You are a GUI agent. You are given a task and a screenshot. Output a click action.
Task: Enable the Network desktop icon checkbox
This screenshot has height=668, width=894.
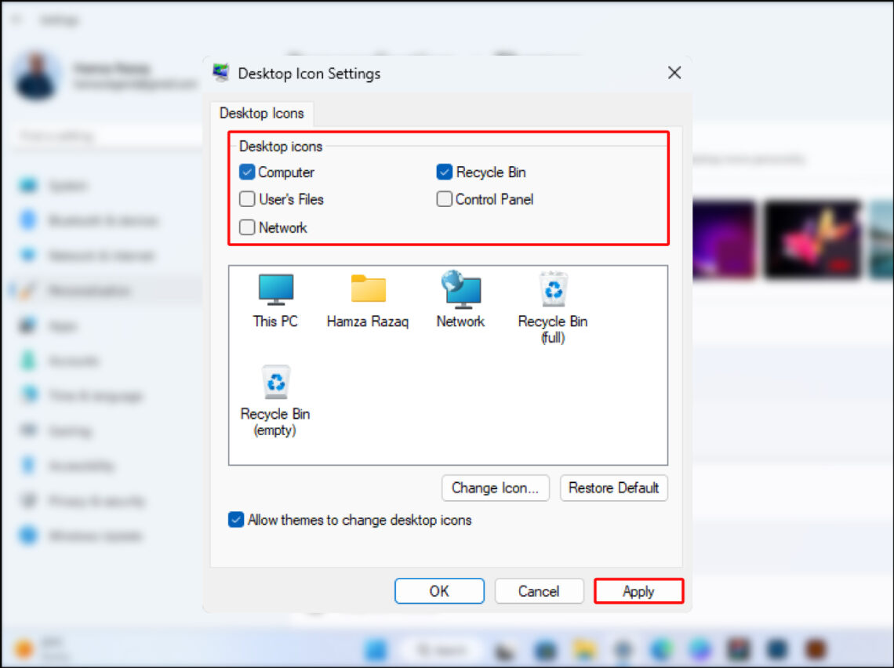(x=246, y=227)
